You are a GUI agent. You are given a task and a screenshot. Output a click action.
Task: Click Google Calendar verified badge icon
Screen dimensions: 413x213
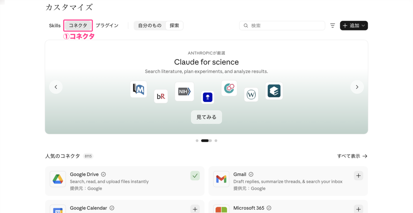pos(112,208)
